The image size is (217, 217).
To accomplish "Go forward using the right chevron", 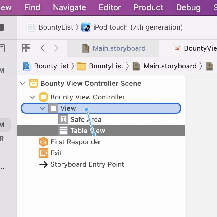I will (56, 48).
